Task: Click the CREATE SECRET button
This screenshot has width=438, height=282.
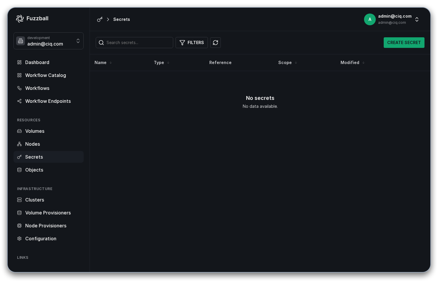Action: (404, 43)
